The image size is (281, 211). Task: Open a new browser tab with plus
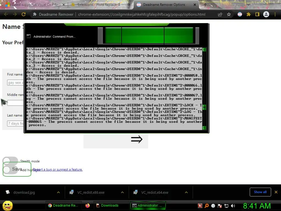coord(205,5)
